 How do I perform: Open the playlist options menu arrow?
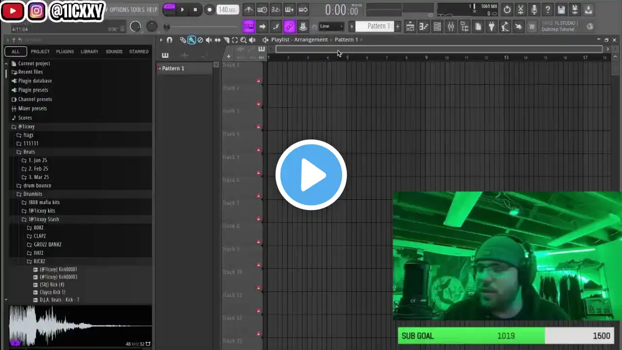161,40
